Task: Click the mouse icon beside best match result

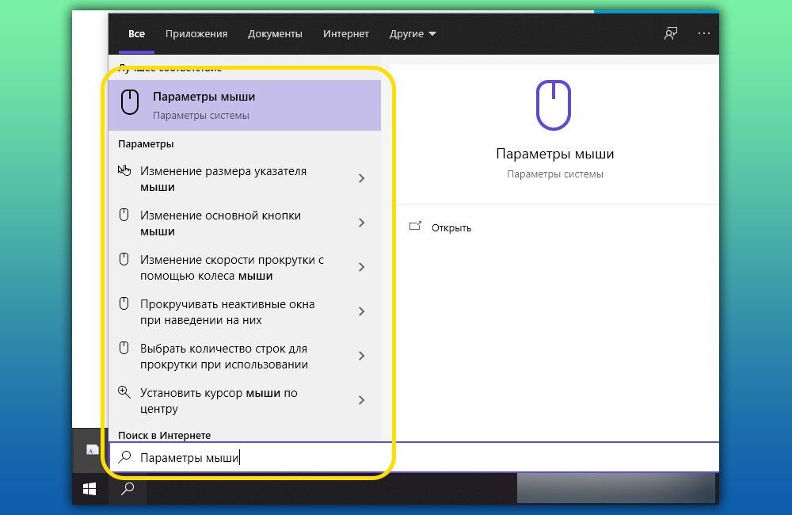Action: pos(130,103)
